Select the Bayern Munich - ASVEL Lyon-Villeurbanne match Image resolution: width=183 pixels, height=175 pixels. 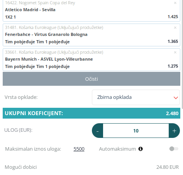[x=49, y=59]
